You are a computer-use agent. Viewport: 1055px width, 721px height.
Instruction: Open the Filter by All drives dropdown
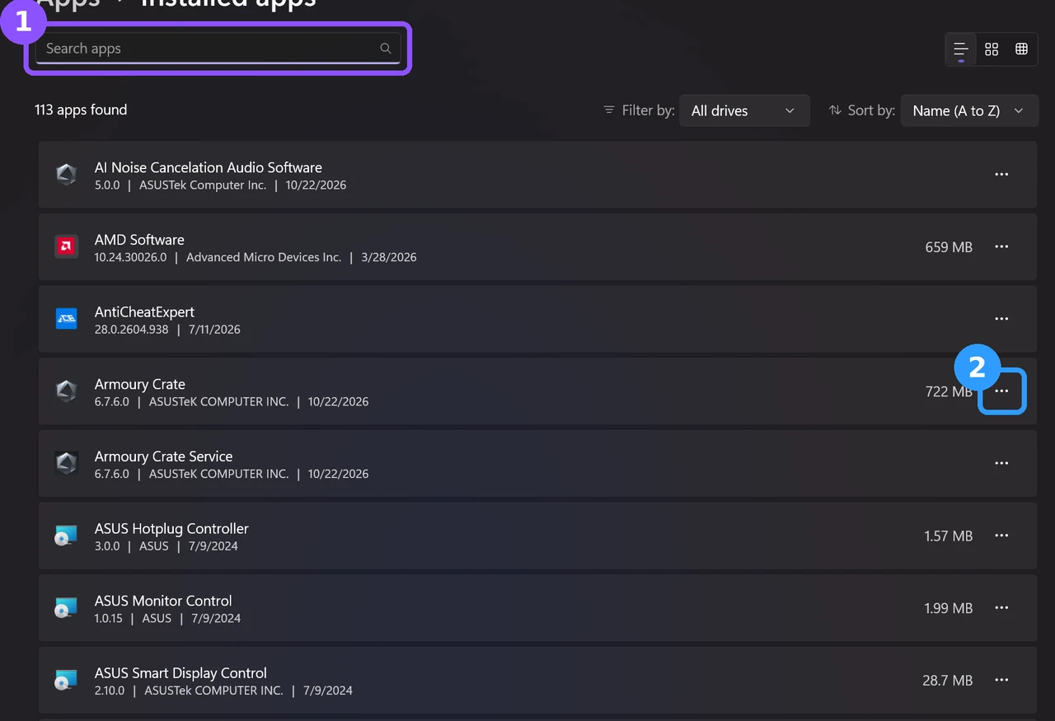(x=744, y=110)
